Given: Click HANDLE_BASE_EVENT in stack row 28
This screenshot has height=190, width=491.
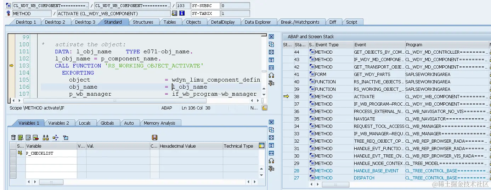Looking at the screenshot, I should pyautogui.click(x=376, y=171).
